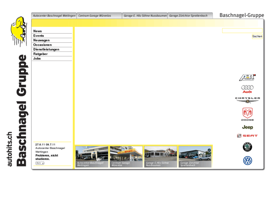
Task: Click 'Probieren, nicht studieren.' headline
Action: [47, 157]
